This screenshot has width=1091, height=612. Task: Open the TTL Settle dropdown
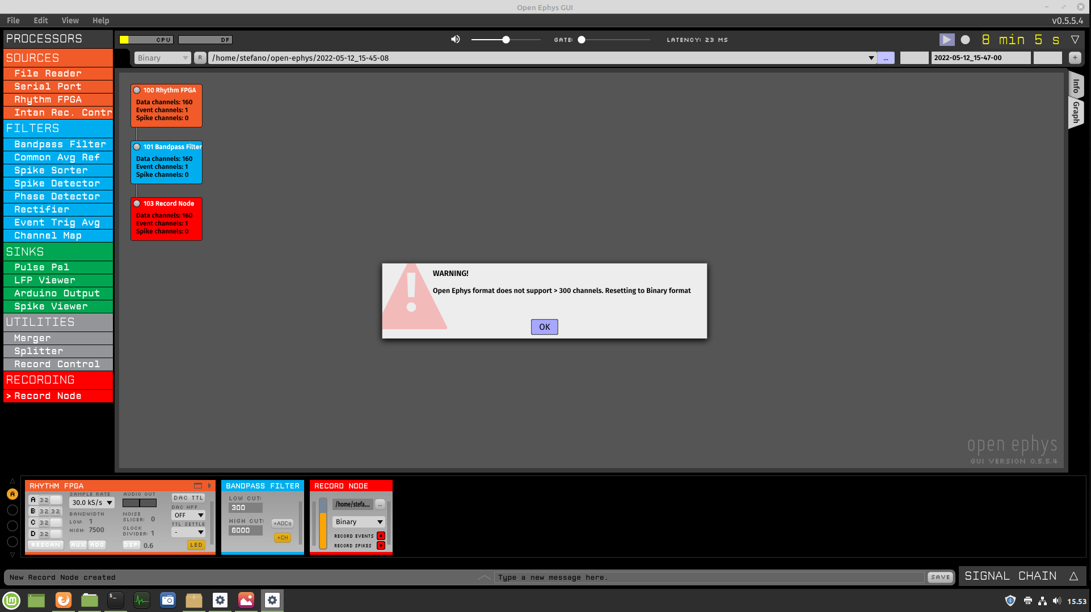point(188,532)
